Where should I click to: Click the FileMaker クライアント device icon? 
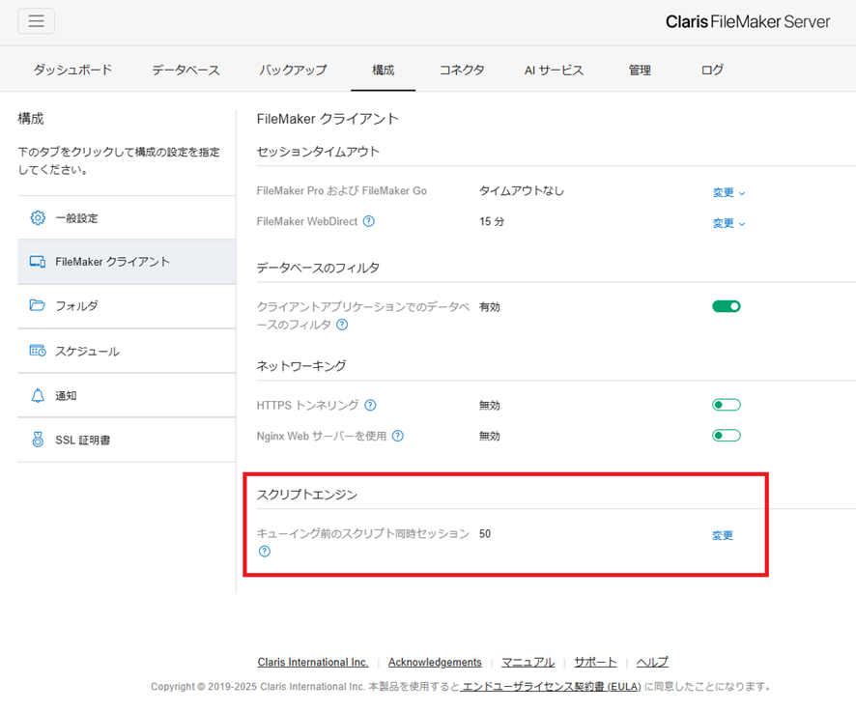point(38,262)
